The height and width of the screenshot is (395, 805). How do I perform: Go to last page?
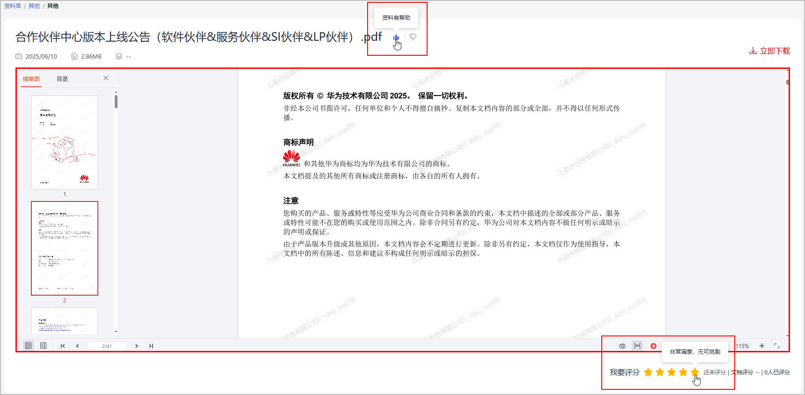click(x=151, y=346)
